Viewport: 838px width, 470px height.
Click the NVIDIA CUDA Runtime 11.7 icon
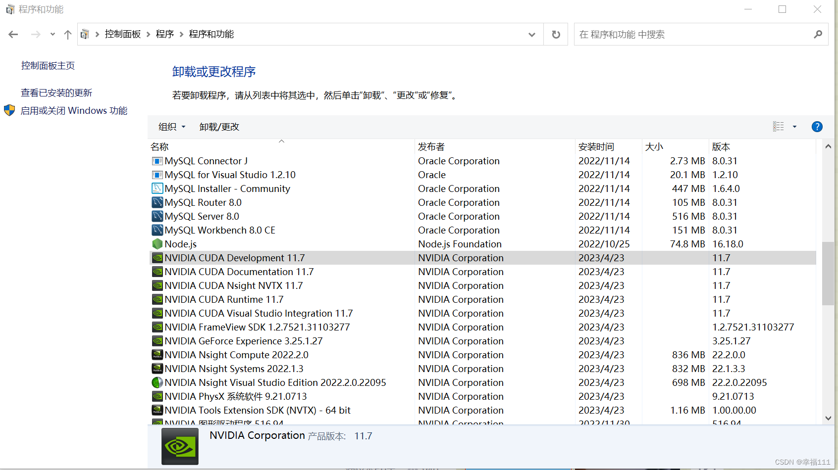[x=157, y=299]
